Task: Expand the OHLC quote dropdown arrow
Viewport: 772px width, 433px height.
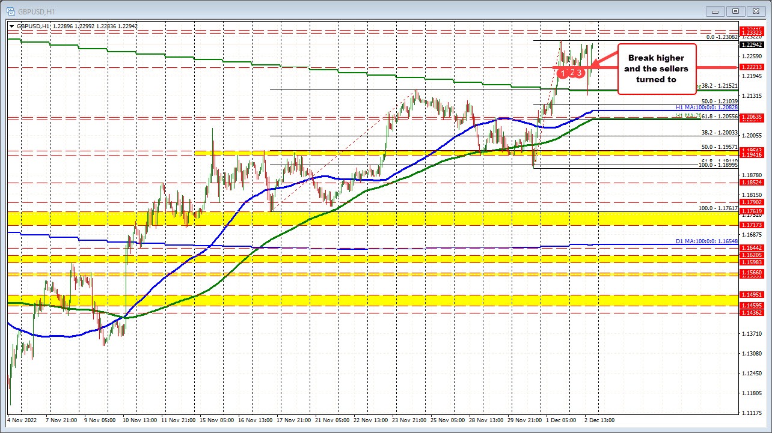Action: point(11,26)
